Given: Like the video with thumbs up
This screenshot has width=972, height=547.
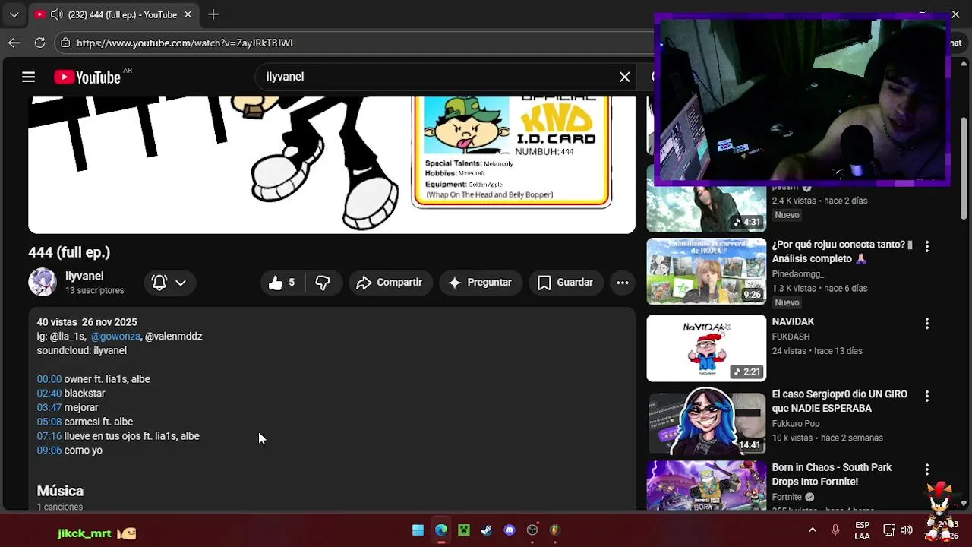Looking at the screenshot, I should click(282, 283).
